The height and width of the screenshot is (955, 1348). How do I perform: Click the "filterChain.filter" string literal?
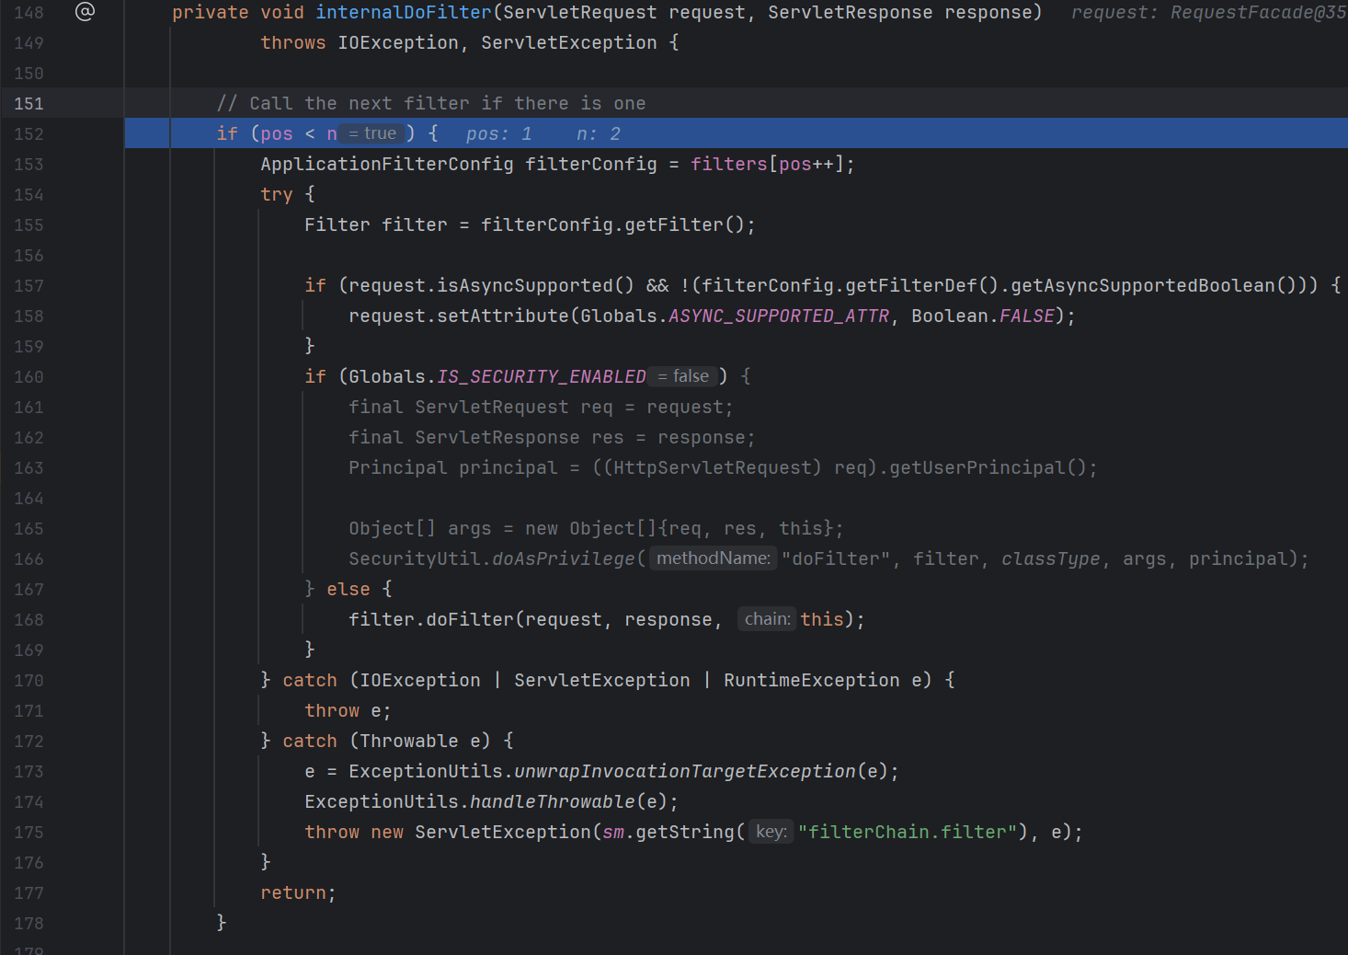(x=907, y=833)
